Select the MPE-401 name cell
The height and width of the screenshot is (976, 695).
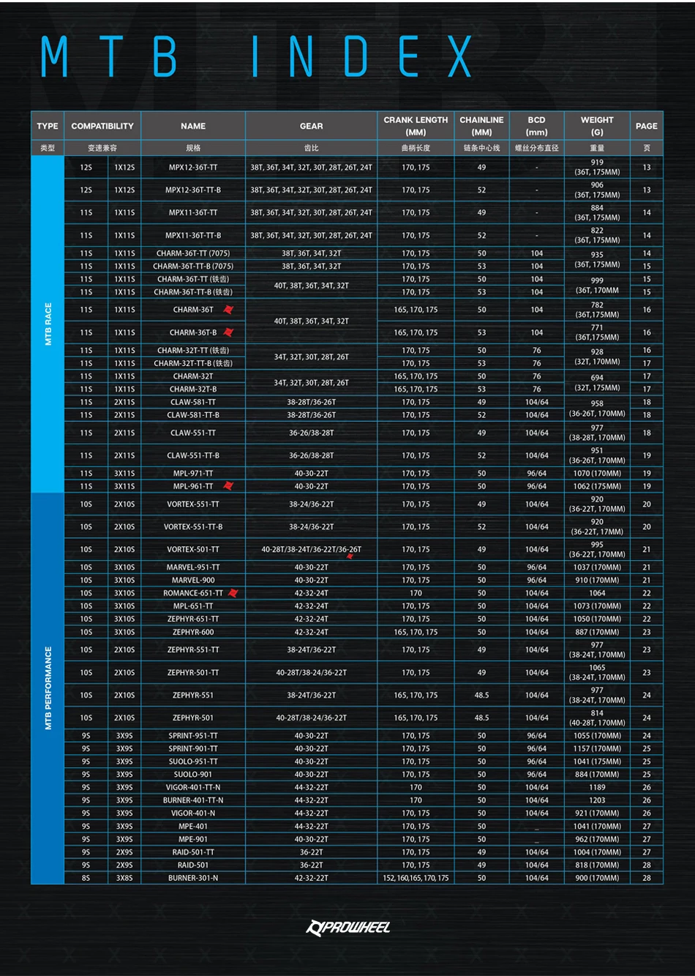click(193, 826)
